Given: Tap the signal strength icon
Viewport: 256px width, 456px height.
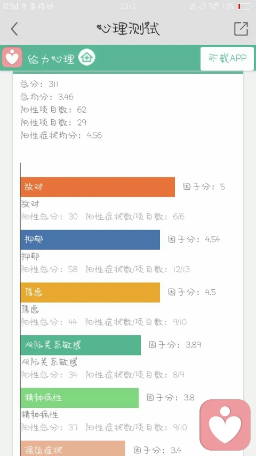Looking at the screenshot, I should pyautogui.click(x=11, y=6).
